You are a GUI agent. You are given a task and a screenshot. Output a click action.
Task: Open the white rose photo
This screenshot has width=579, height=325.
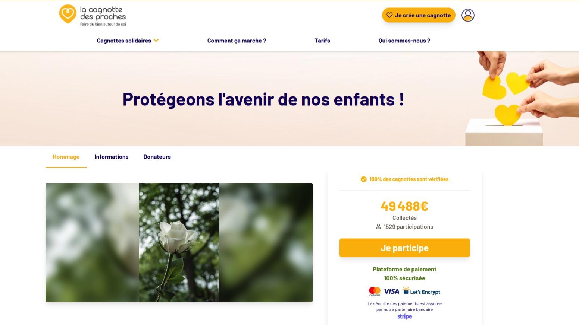(x=179, y=242)
